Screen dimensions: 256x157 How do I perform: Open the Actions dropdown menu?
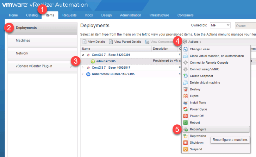pos(194,42)
